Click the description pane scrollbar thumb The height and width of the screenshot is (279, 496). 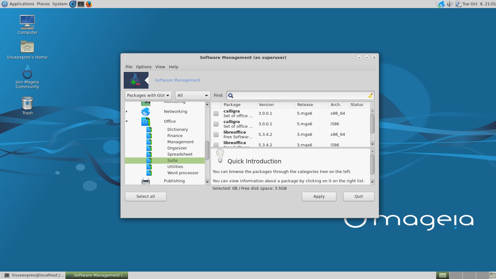click(372, 164)
